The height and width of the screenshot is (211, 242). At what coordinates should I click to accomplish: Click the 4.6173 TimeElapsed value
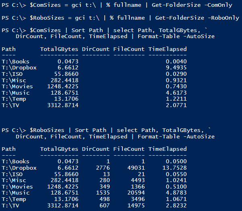tap(176, 93)
